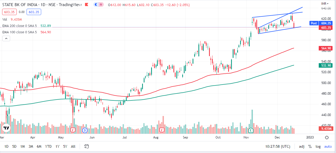This screenshot has height=153, width=336.
Task: Toggle percent scale mode
Action: click(310, 146)
